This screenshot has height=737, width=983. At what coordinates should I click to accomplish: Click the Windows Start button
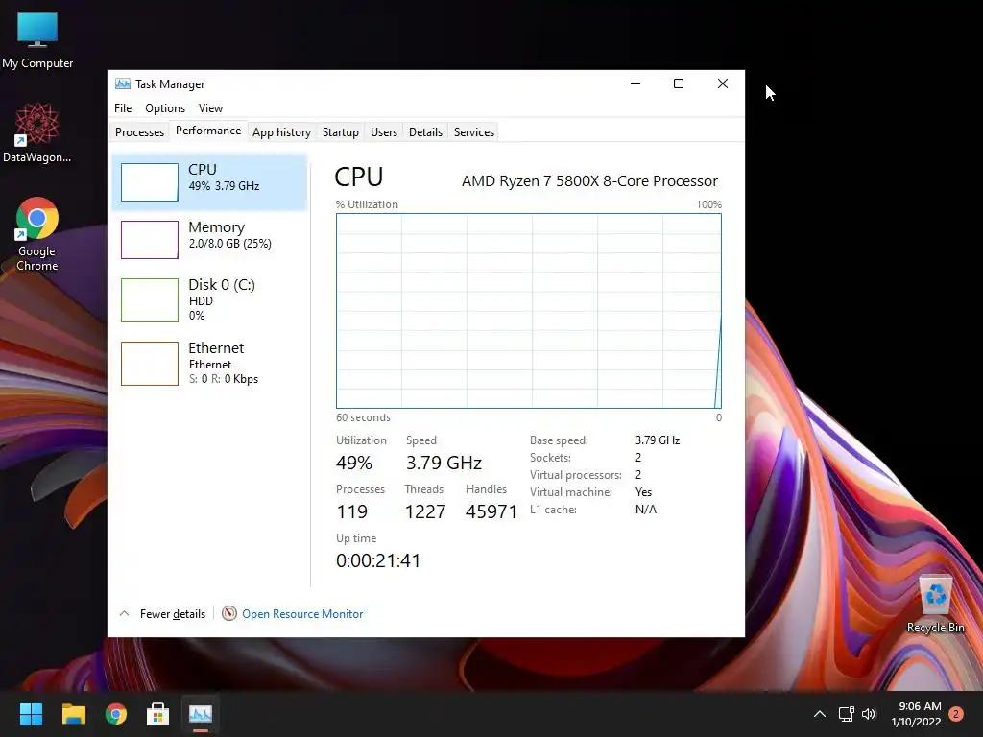31,714
